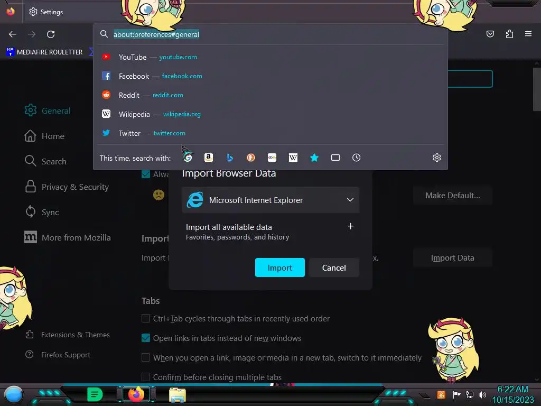Go back with the back arrow
541x406 pixels.
[x=13, y=34]
